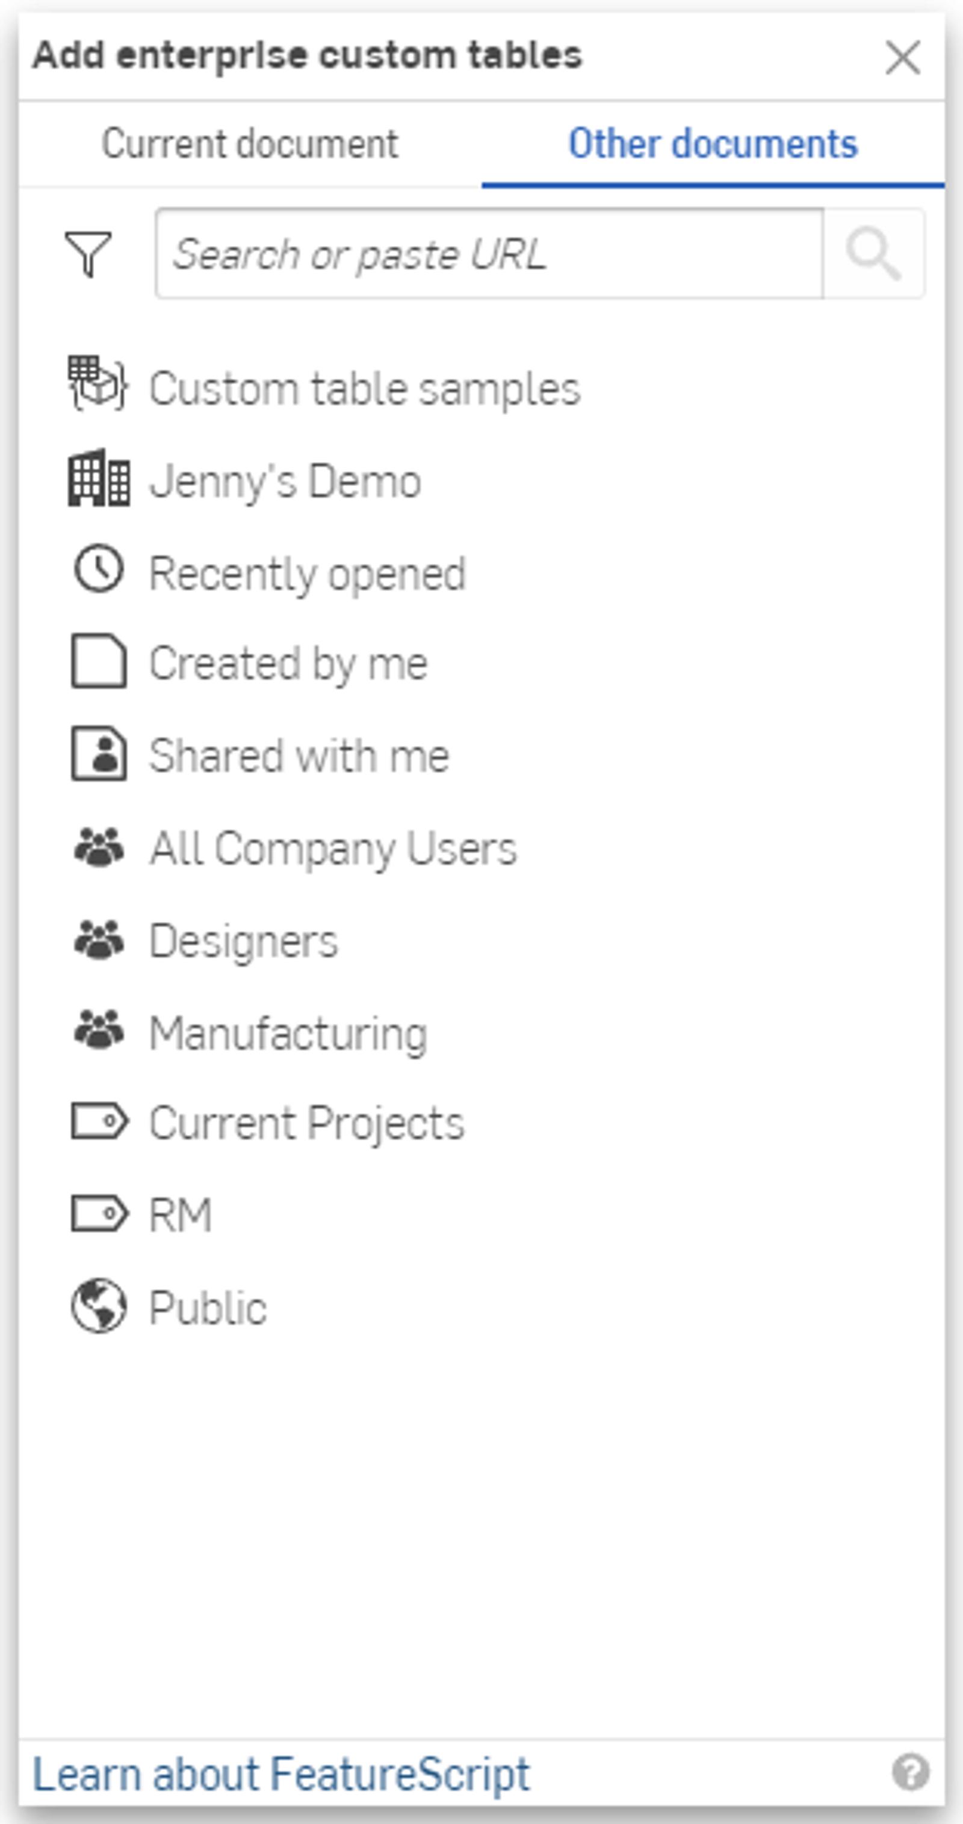The width and height of the screenshot is (963, 1824).
Task: Open the Custom table samples list
Action: click(365, 389)
